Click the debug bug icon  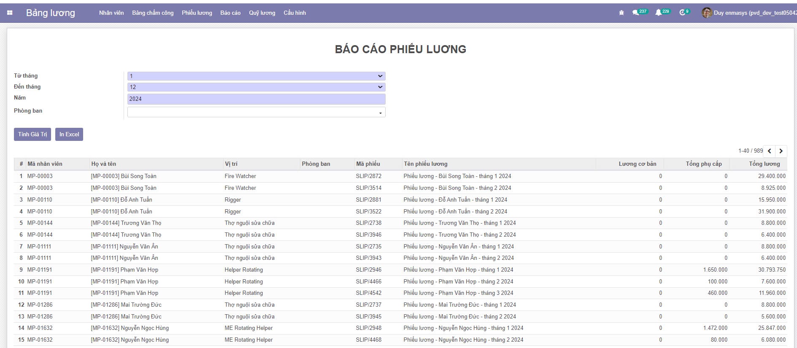(x=621, y=13)
